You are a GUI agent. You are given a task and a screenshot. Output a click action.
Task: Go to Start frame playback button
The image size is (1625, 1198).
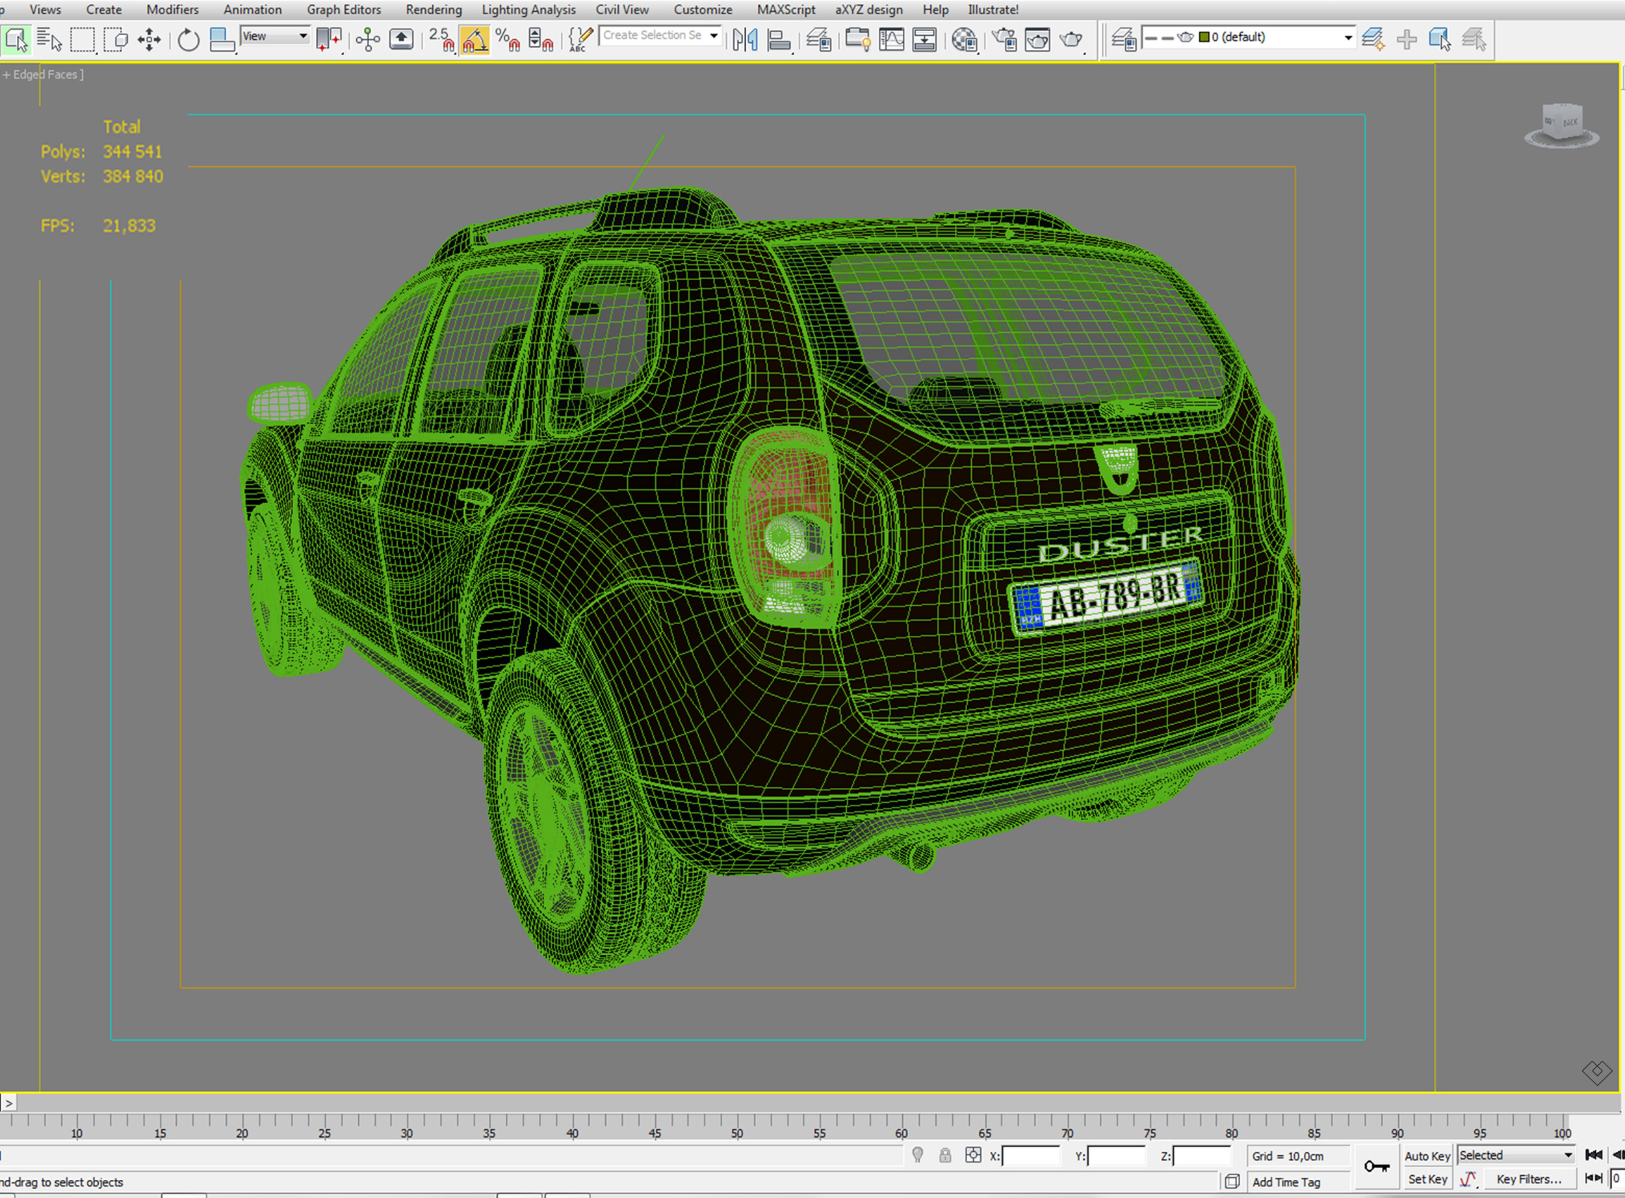click(1593, 1155)
